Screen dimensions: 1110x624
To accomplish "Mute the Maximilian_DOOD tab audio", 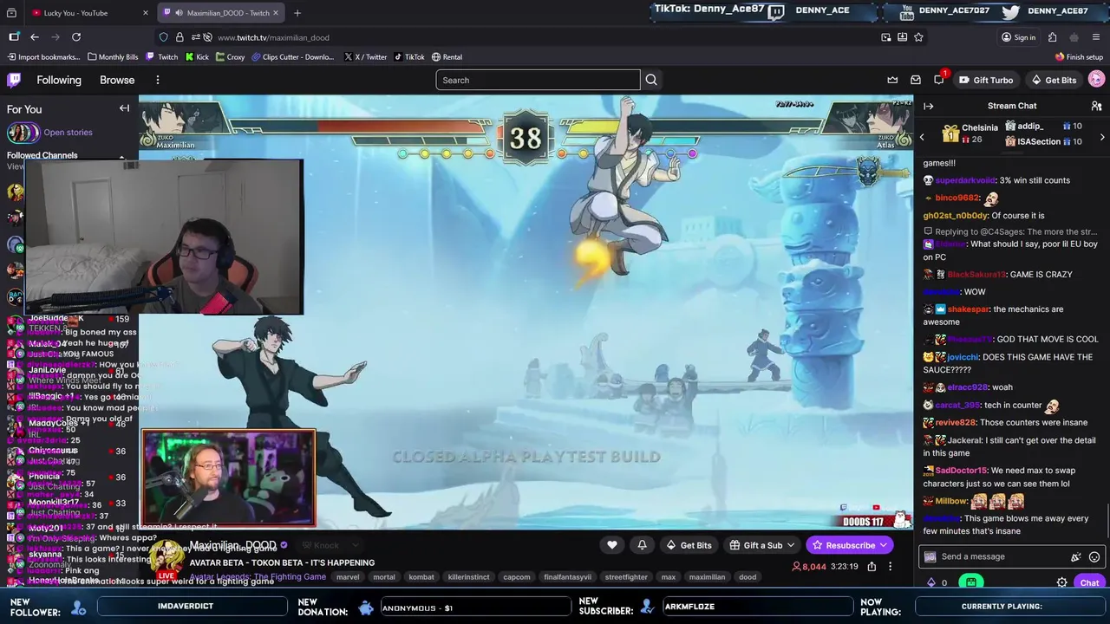I will point(177,13).
